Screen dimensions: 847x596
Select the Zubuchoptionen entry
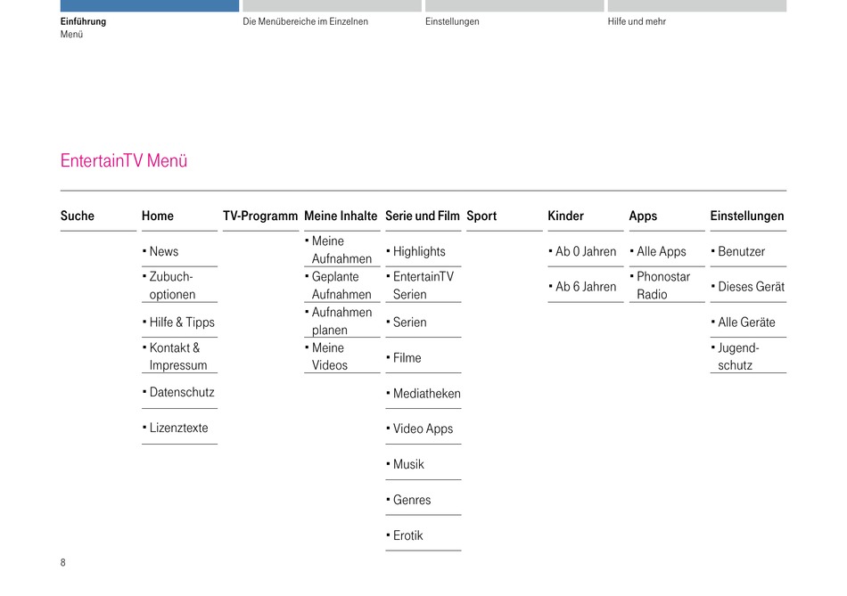click(x=170, y=286)
